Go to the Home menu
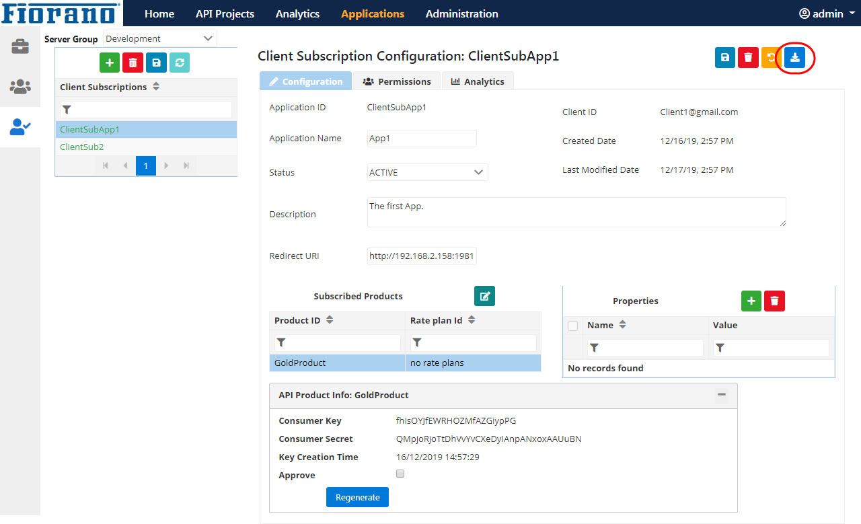The height and width of the screenshot is (524, 861). tap(159, 13)
